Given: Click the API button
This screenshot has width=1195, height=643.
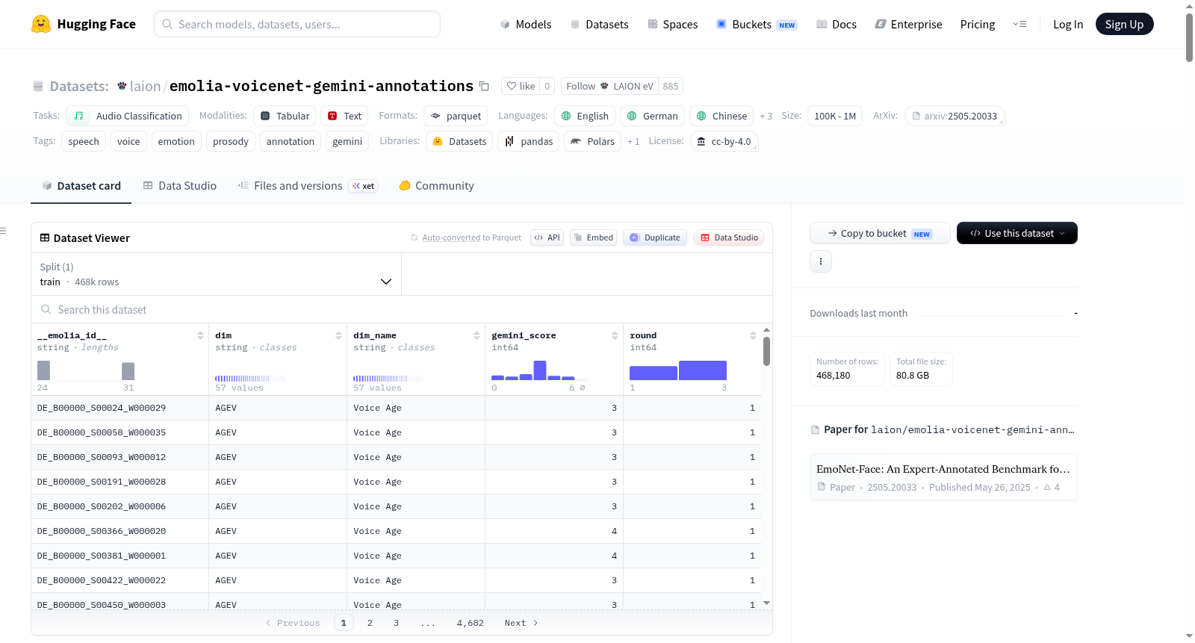Looking at the screenshot, I should point(547,237).
